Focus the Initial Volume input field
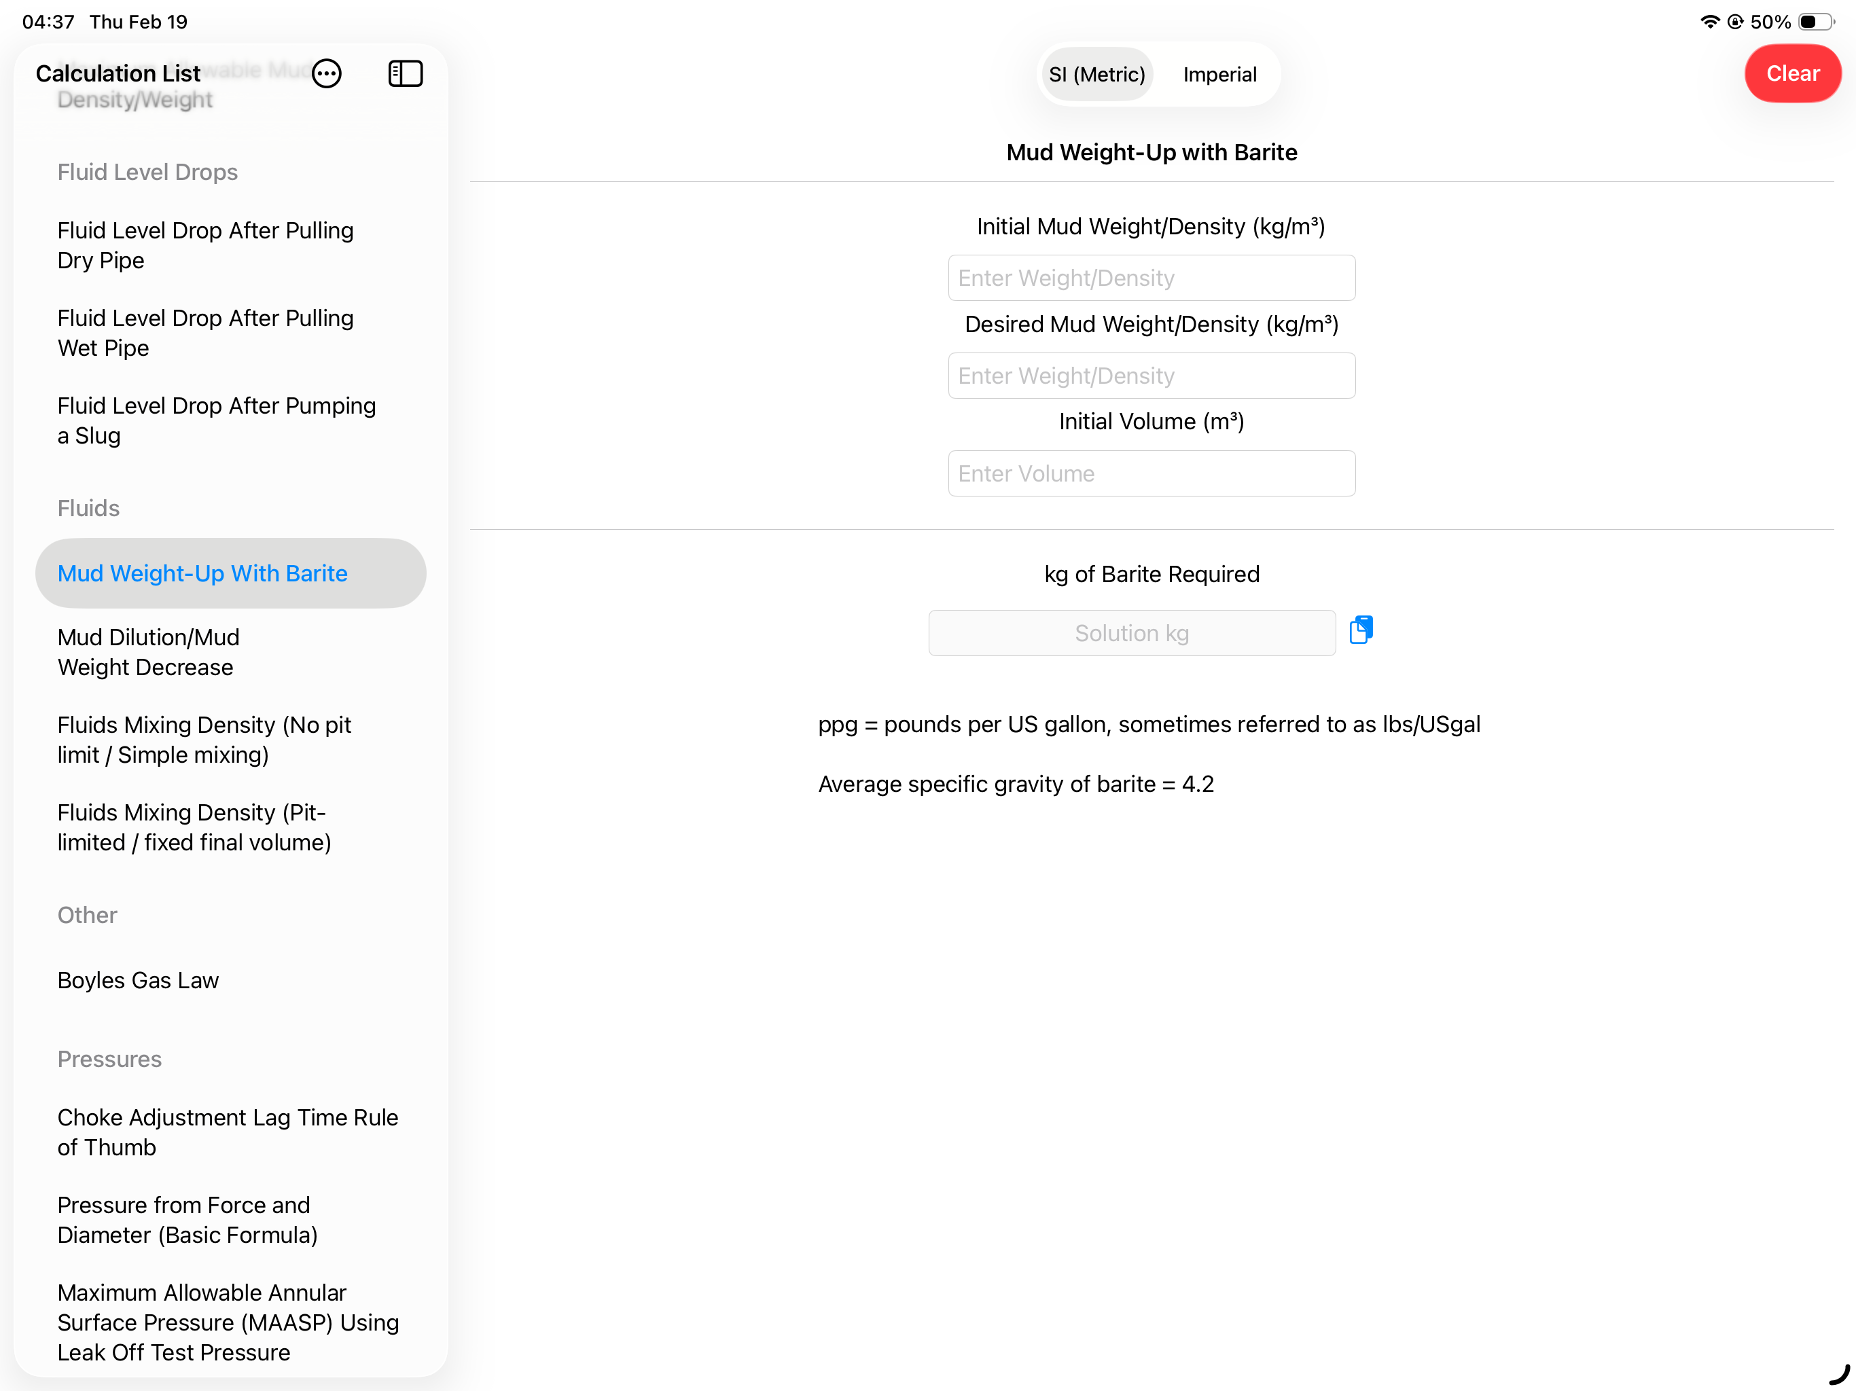 pyautogui.click(x=1152, y=474)
